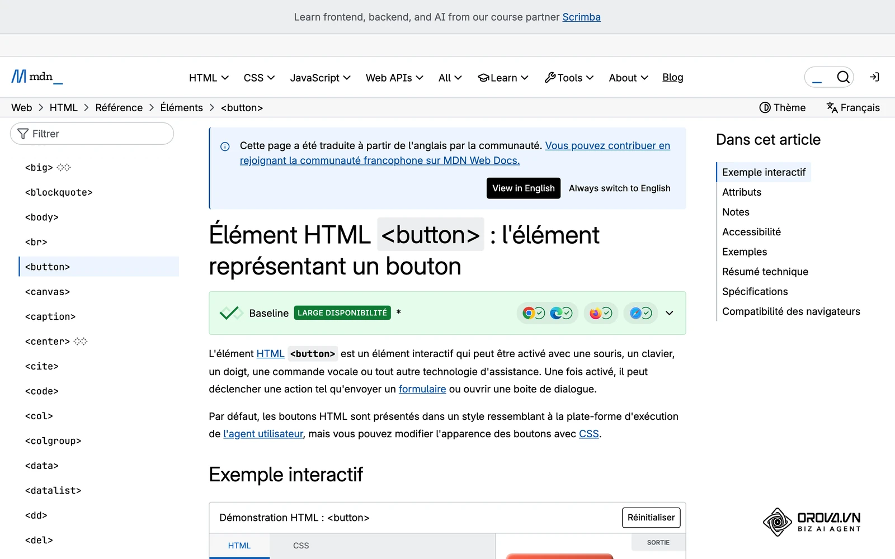895x559 pixels.
Task: Switch to the CSS tab in the demo
Action: coord(301,546)
